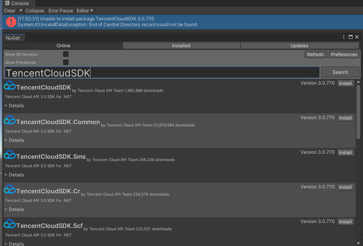The image size is (363, 246).
Task: Open the Editor dropdown in the console
Action: tap(84, 10)
